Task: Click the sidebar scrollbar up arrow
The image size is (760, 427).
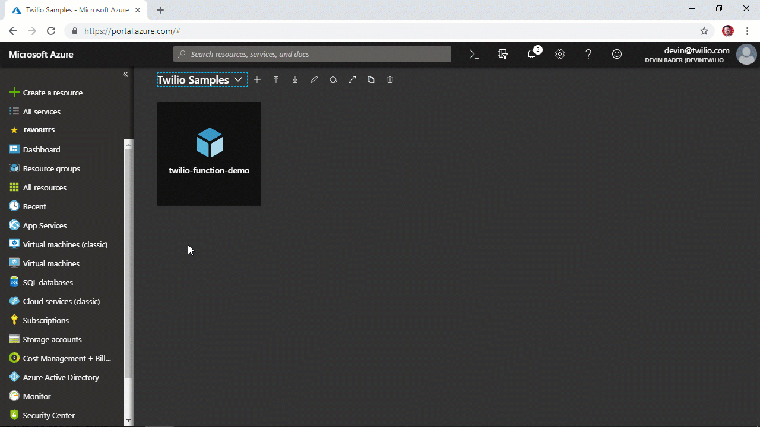Action: tap(128, 144)
